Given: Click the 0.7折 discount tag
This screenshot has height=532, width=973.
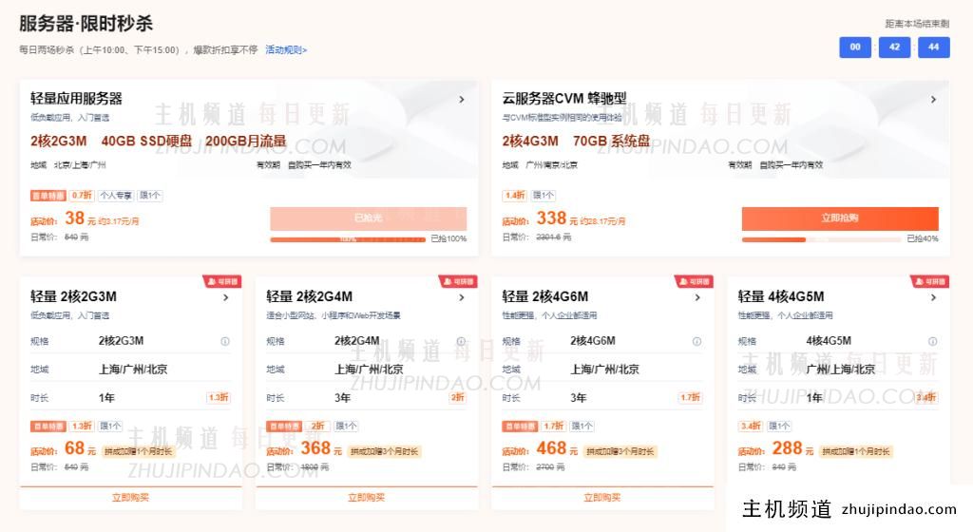Looking at the screenshot, I should [x=82, y=196].
